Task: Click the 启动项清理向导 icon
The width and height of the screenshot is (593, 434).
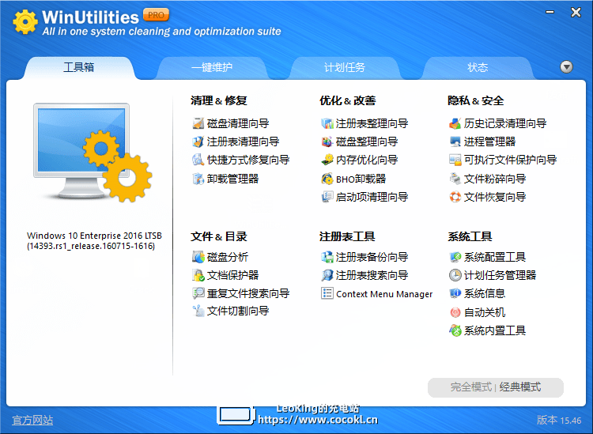Action: (x=327, y=197)
